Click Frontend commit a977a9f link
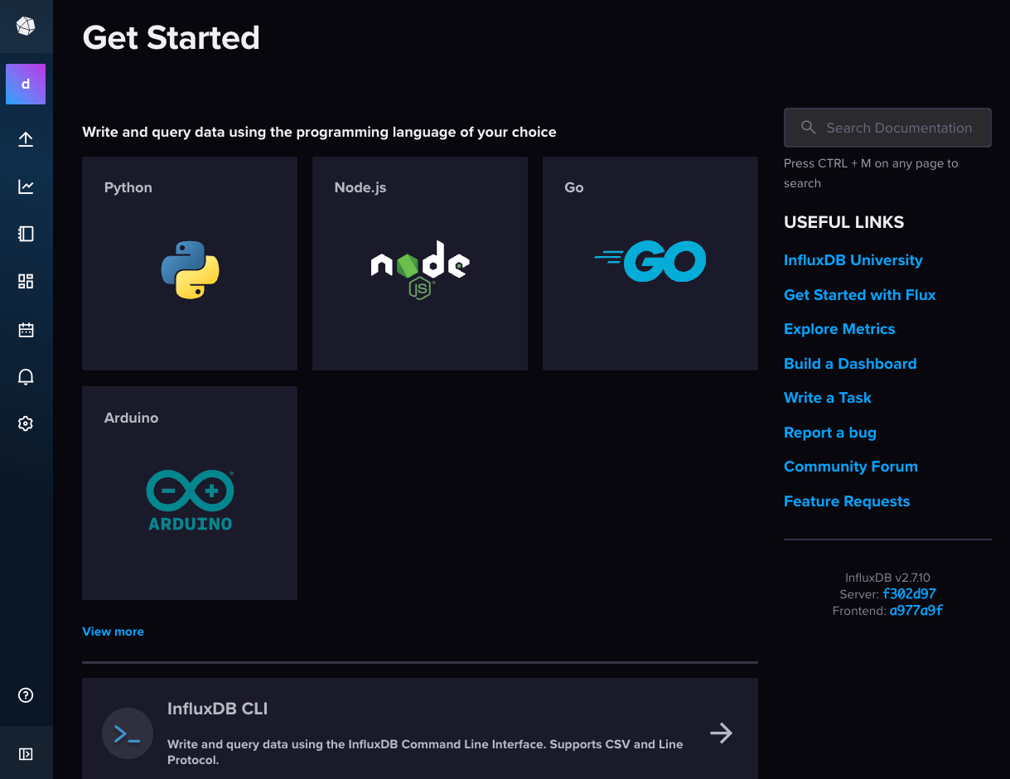The height and width of the screenshot is (779, 1010). pyautogui.click(x=916, y=611)
